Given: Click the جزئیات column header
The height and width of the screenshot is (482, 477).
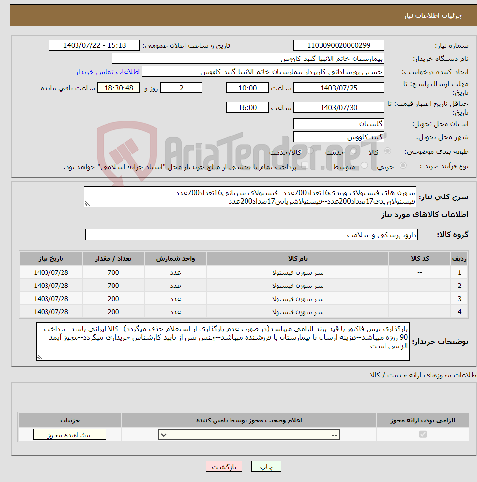Looking at the screenshot, I should [70, 420].
